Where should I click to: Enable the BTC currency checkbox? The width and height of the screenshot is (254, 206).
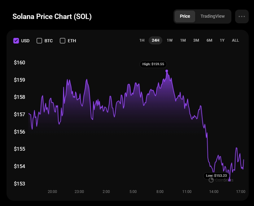[39, 41]
